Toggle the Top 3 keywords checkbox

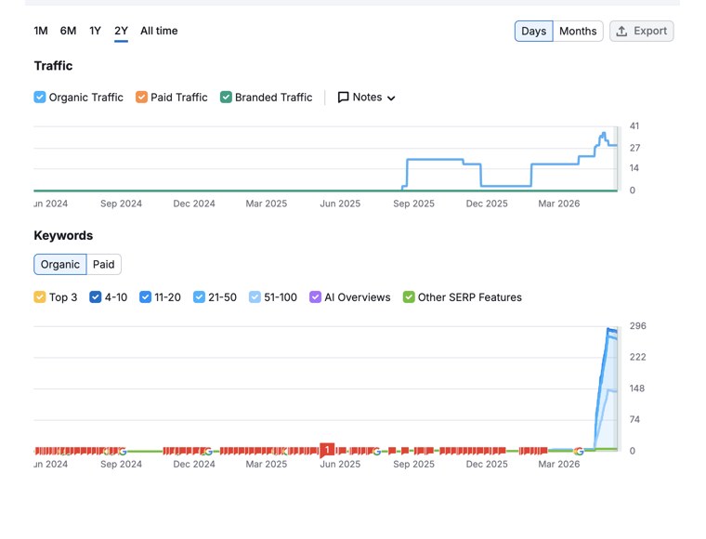point(40,297)
